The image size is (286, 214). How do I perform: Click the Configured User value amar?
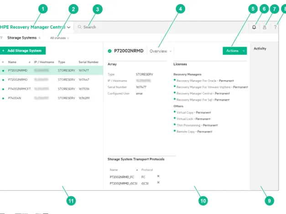[140, 93]
